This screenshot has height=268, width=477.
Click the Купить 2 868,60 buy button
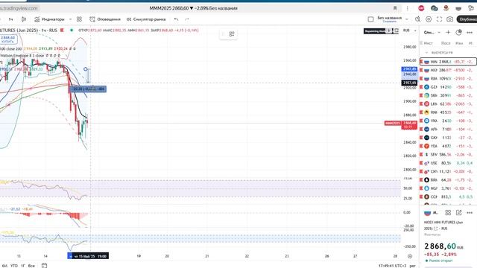coord(8,39)
